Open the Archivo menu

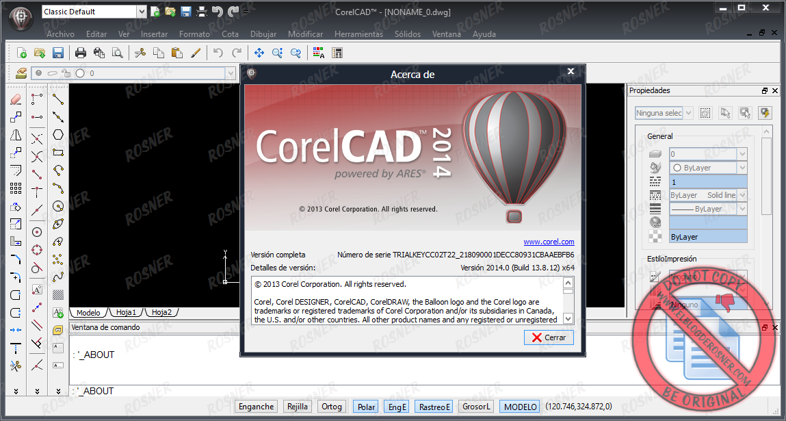click(x=60, y=34)
